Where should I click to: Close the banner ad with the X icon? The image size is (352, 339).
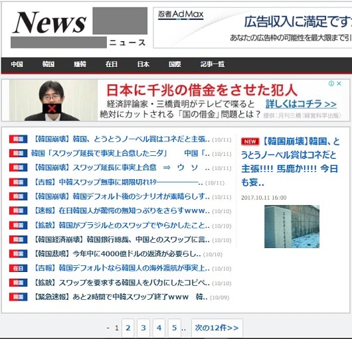pos(339,84)
